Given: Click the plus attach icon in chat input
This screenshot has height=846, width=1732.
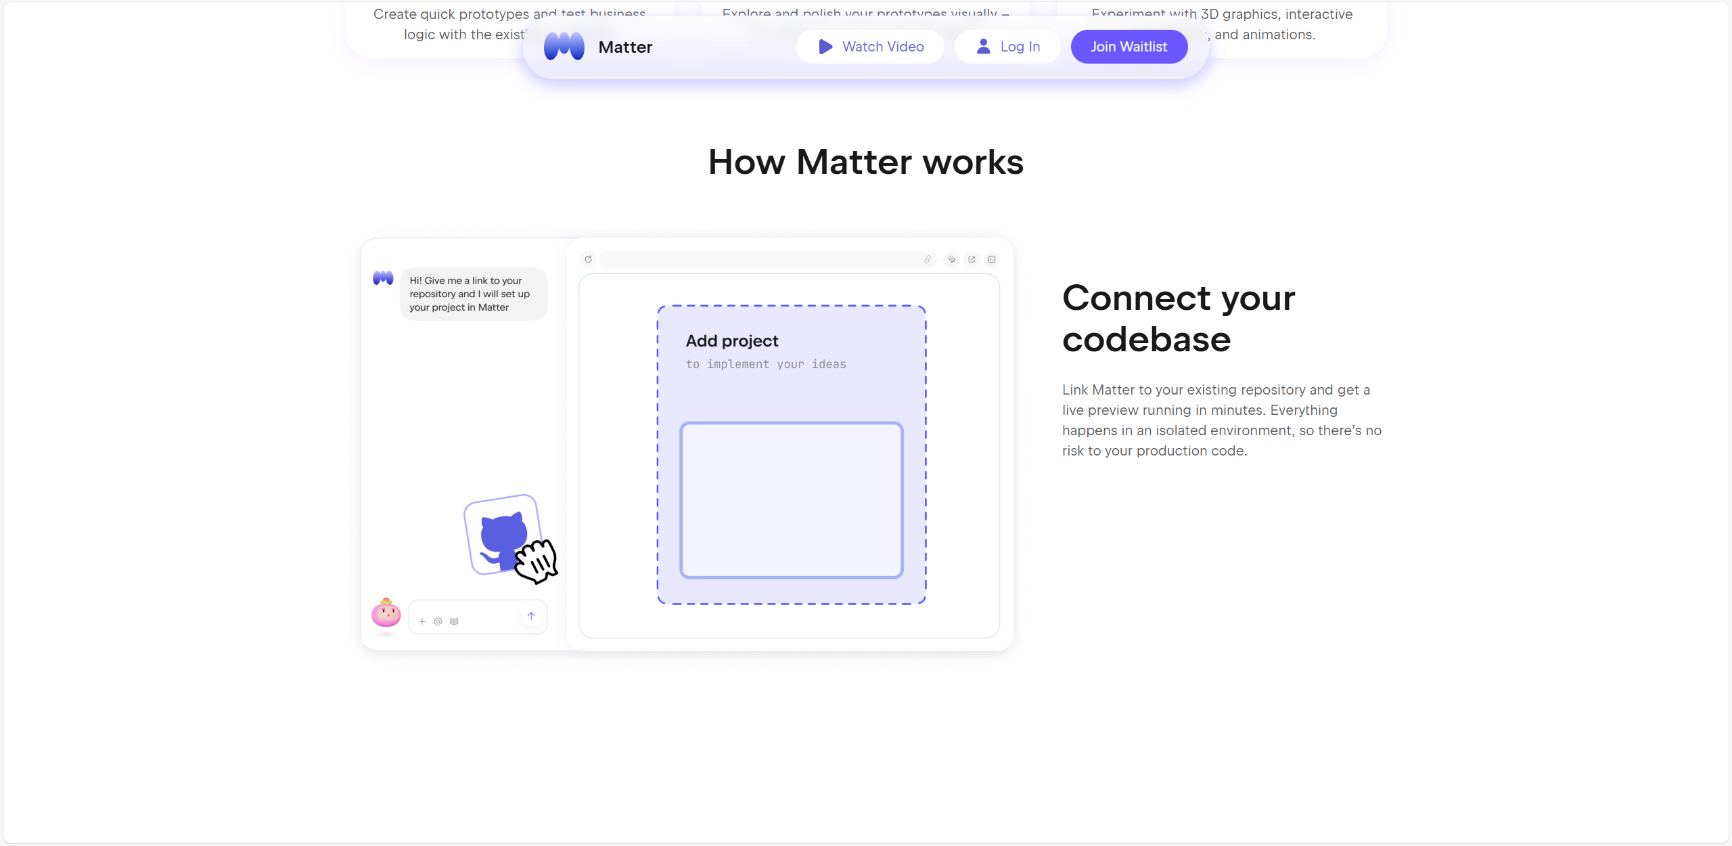Looking at the screenshot, I should tap(422, 621).
